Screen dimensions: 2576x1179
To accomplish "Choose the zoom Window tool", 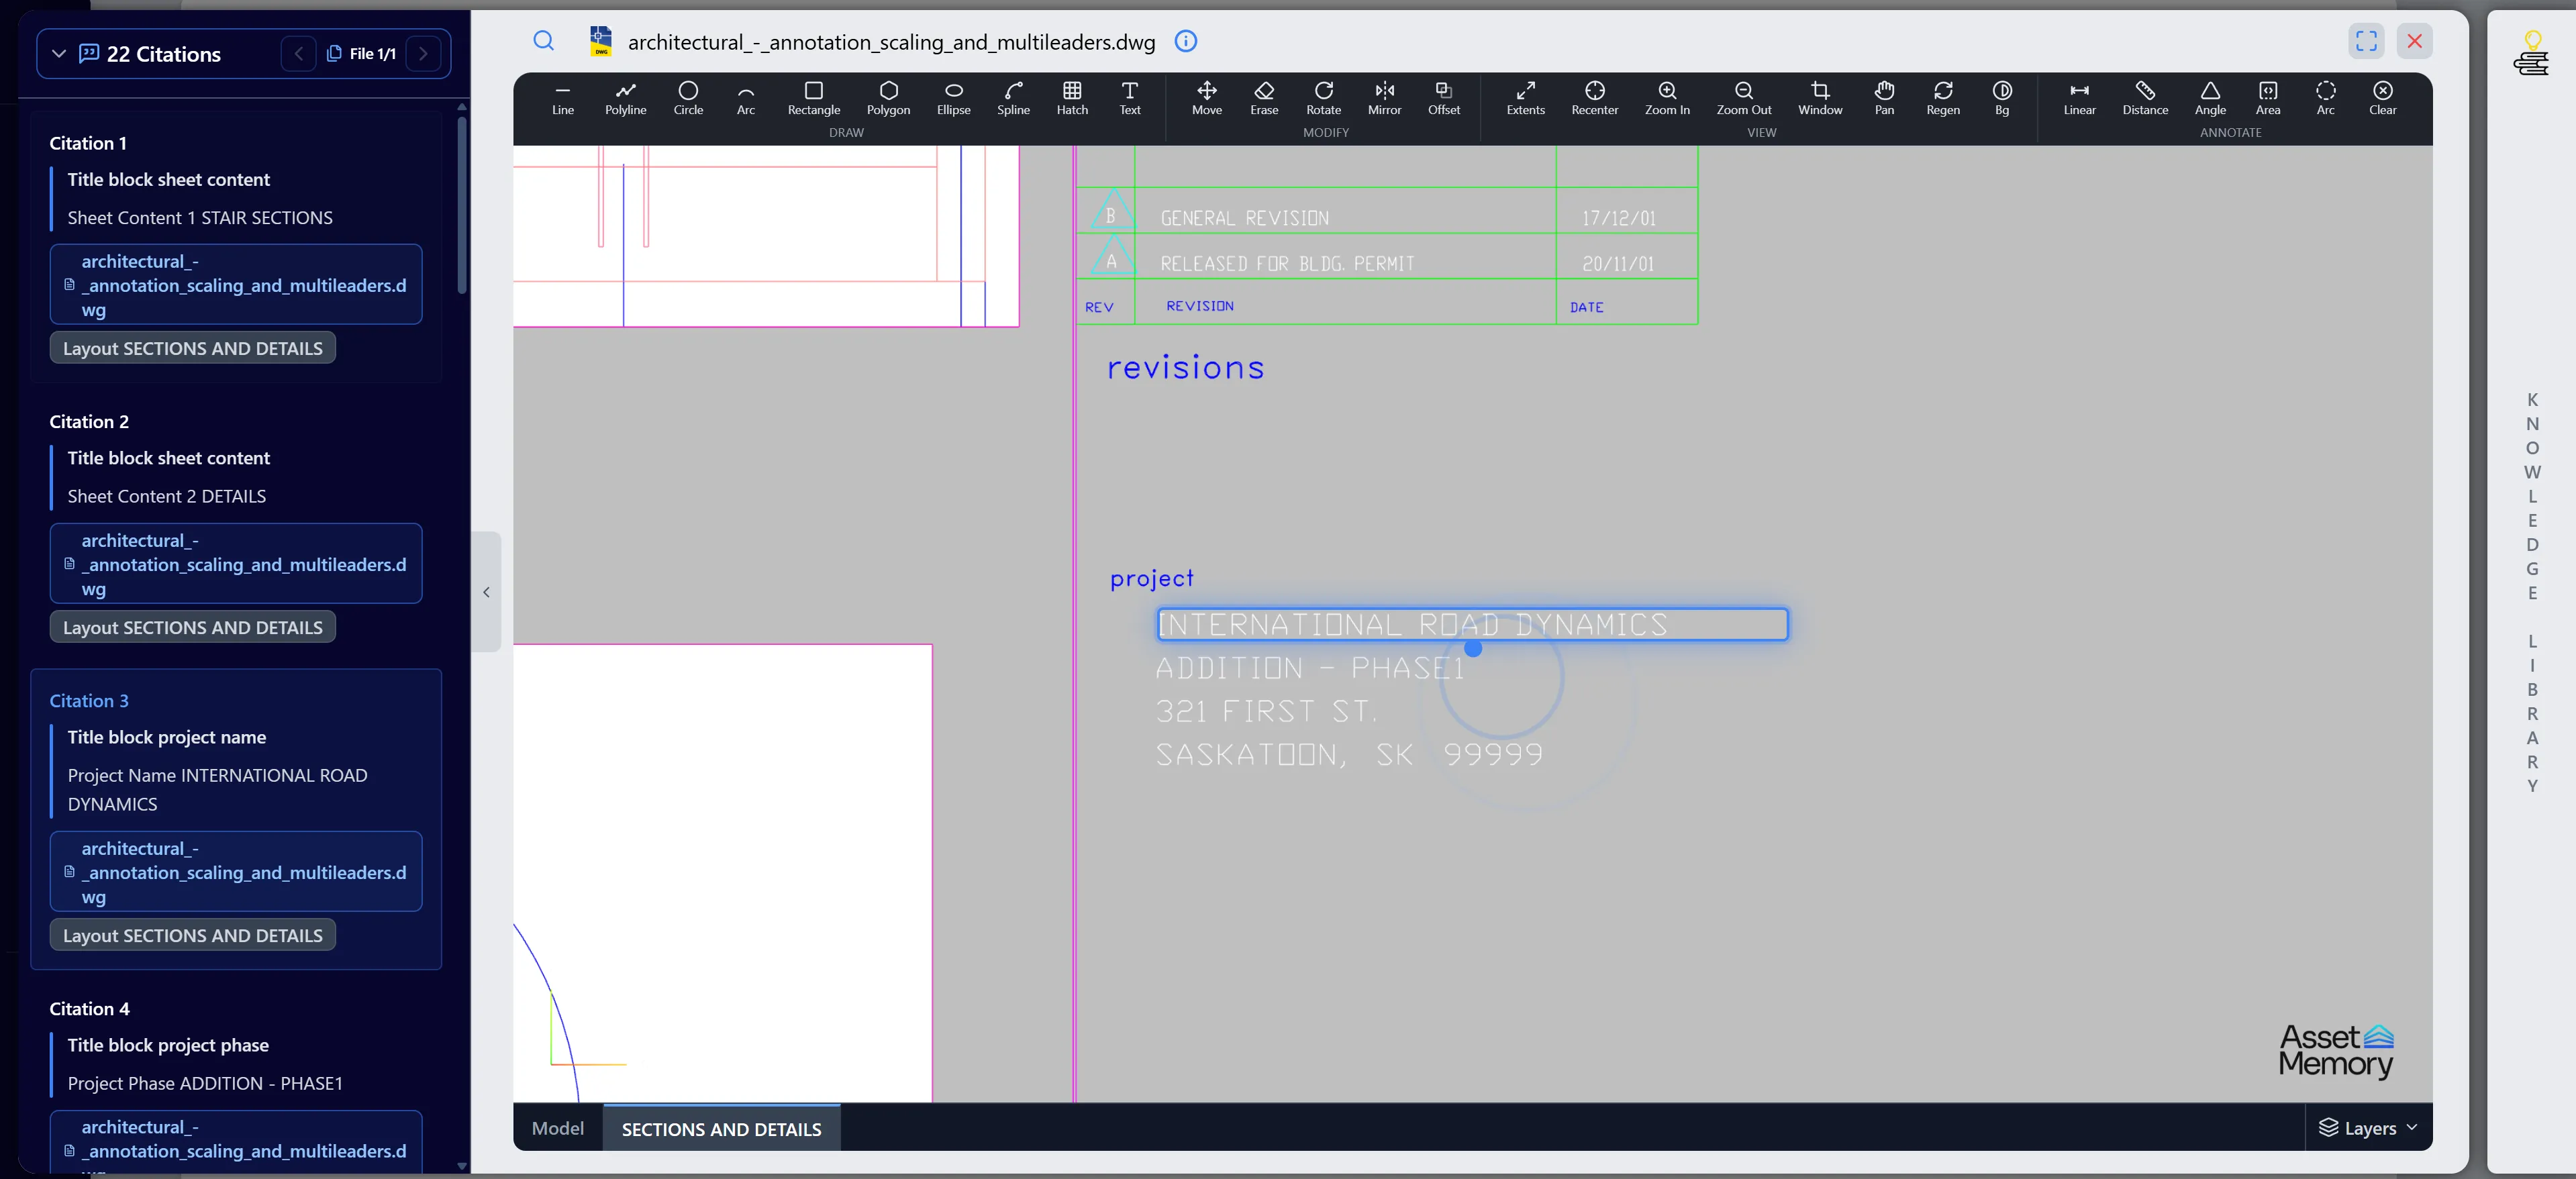I will [x=1819, y=98].
